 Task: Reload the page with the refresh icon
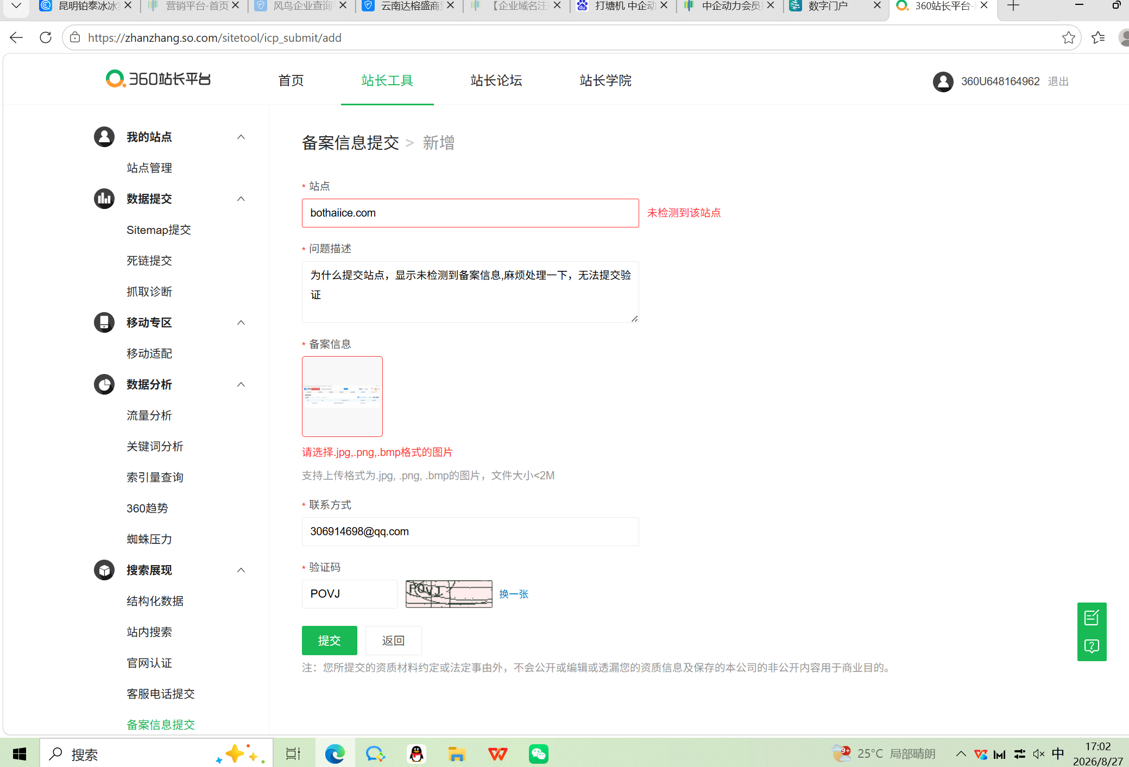(46, 37)
